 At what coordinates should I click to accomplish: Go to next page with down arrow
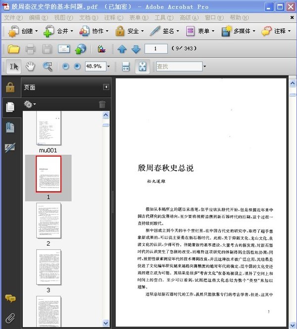(136, 49)
